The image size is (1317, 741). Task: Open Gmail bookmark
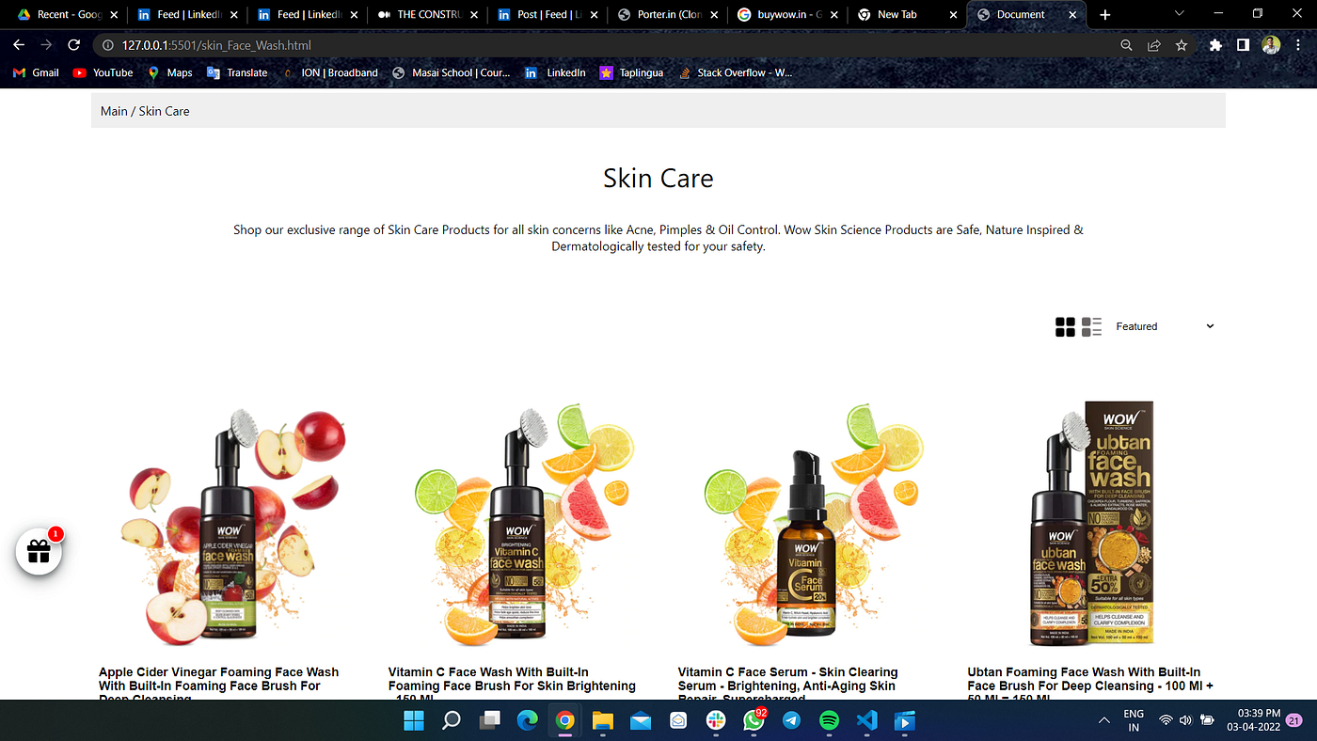[37, 72]
